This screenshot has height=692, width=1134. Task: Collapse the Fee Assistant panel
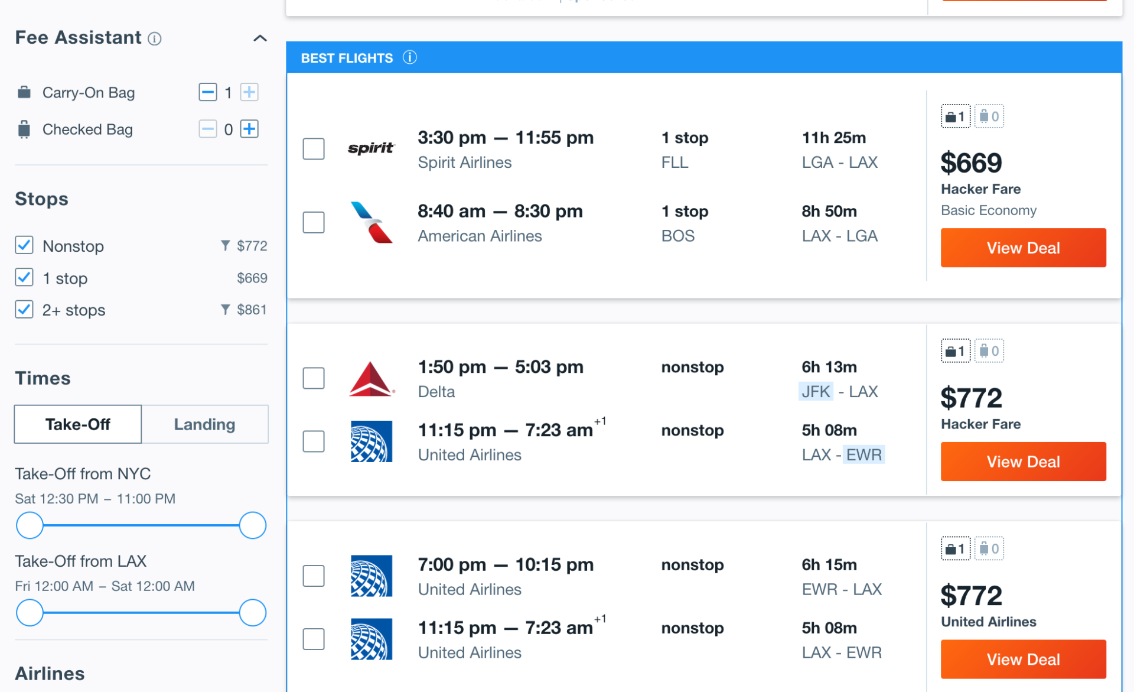[x=260, y=38]
